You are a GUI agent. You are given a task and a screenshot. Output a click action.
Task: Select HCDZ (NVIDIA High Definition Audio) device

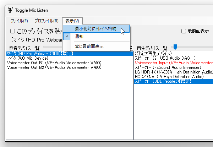[174, 77]
